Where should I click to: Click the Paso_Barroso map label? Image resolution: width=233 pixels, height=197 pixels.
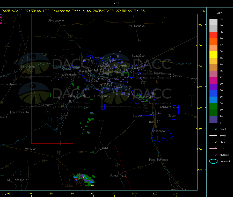[x=158, y=160]
